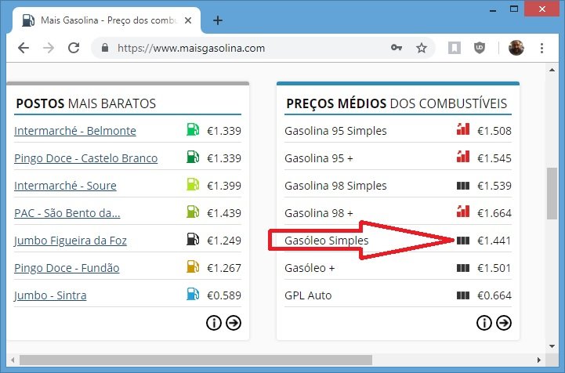This screenshot has height=373, width=565.
Task: Open the Pingo Doce - Castelo Branco link
Action: pos(85,158)
